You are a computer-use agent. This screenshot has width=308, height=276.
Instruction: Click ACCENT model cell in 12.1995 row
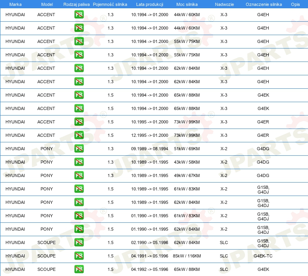click(46, 135)
